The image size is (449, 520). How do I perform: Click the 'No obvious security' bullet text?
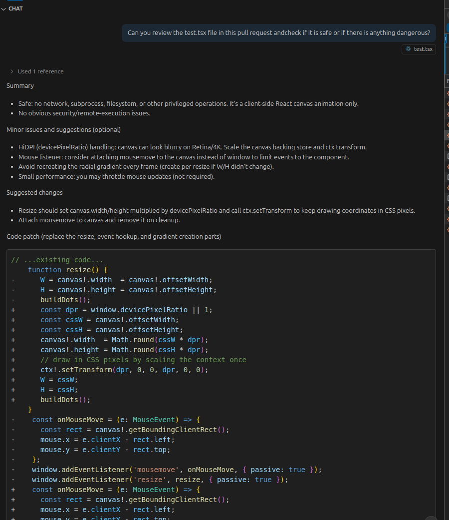click(84, 113)
